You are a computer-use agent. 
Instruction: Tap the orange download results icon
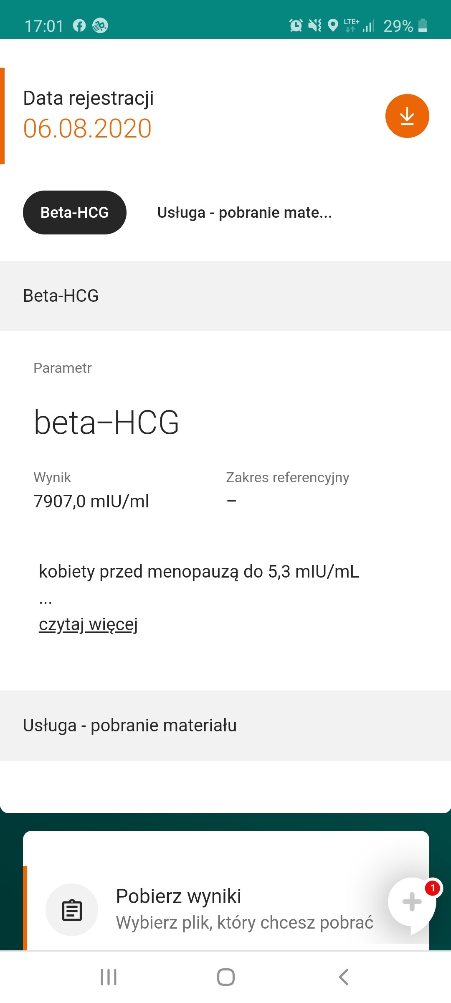point(407,116)
